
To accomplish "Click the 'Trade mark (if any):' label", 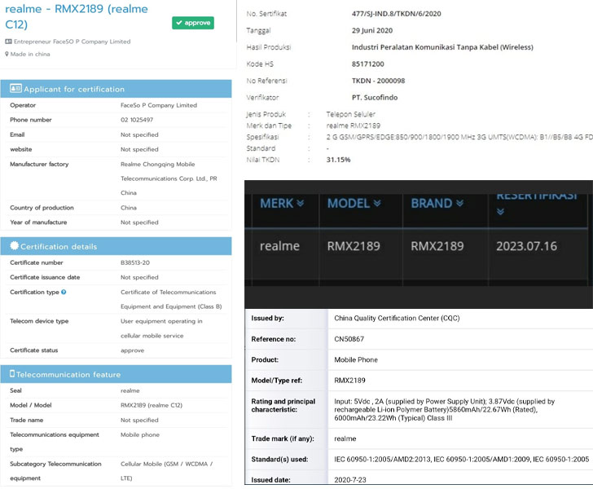I will click(283, 438).
